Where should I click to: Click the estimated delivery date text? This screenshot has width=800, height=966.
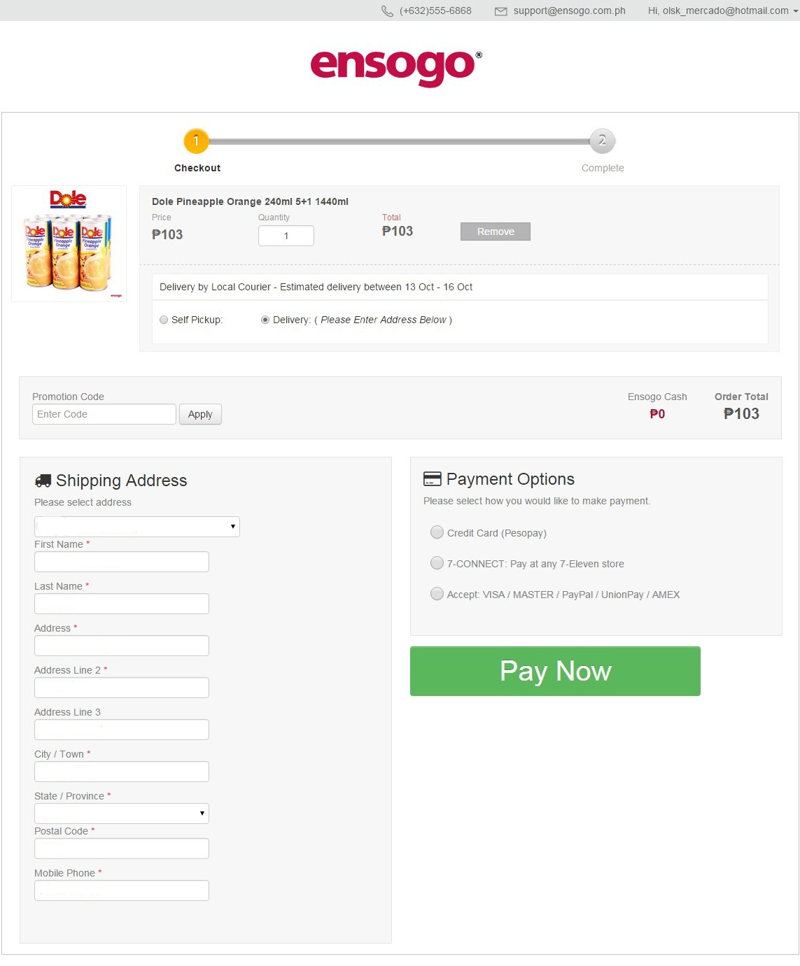[x=316, y=287]
